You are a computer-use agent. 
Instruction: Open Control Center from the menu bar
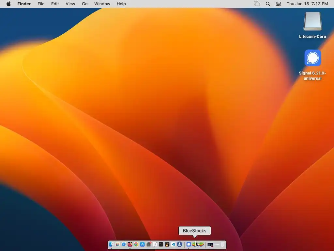279,4
